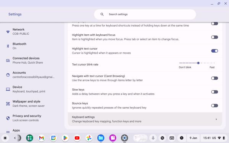The image size is (229, 143).
Task: Focus the Search settings field
Action: (x=145, y=14)
